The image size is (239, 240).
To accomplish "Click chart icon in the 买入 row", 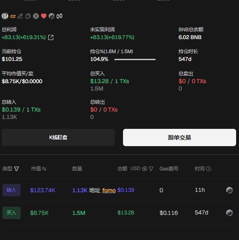I will tap(230, 213).
